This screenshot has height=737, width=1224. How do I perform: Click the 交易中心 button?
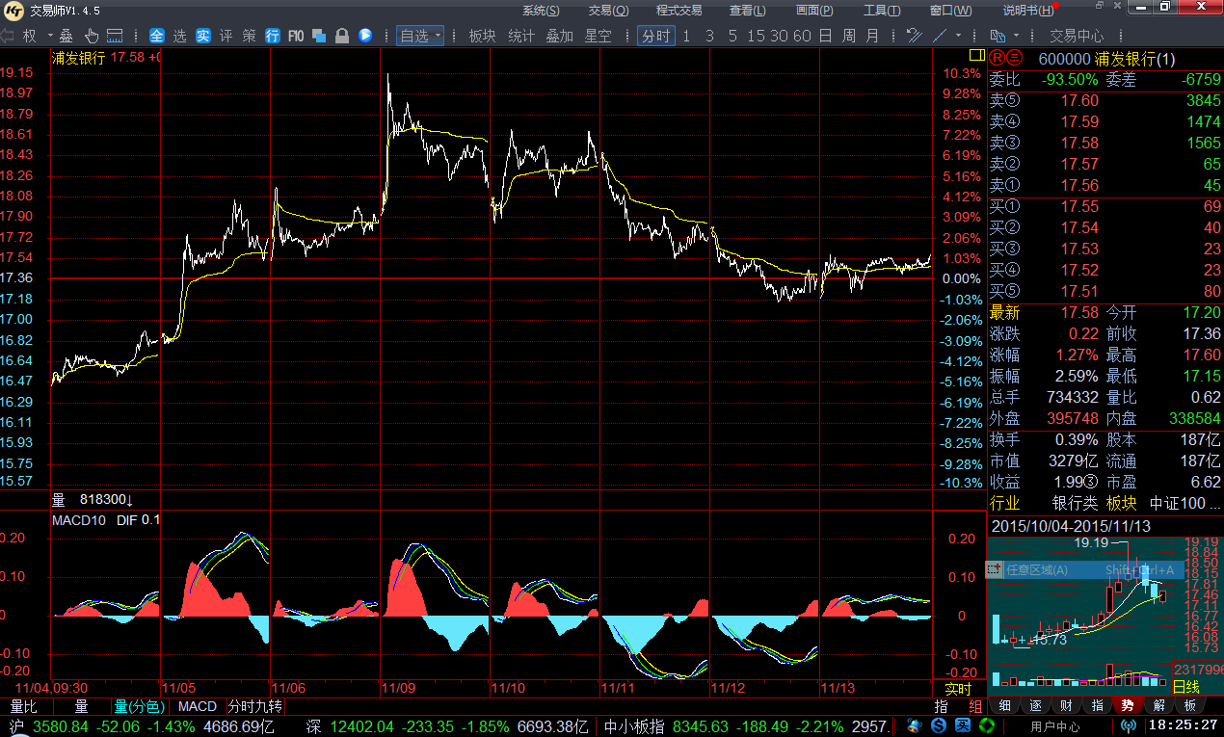pos(1077,36)
